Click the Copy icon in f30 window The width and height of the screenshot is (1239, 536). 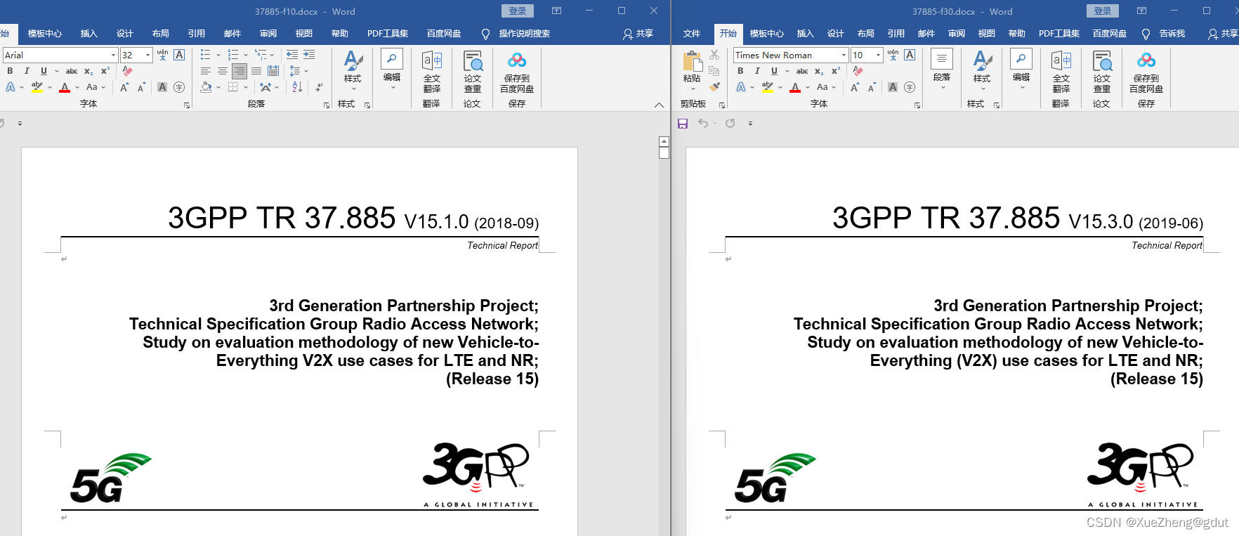pyautogui.click(x=714, y=71)
